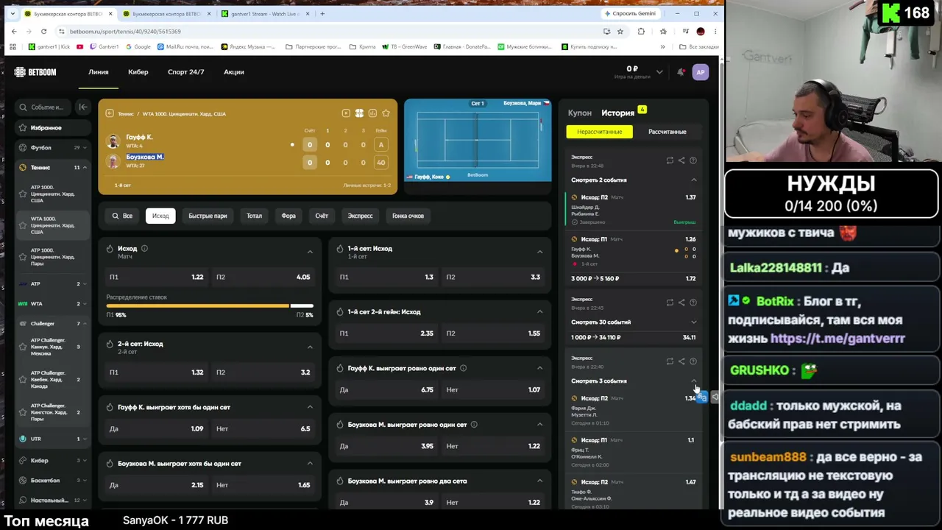Select the Тотал market filter
942x530 pixels.
click(x=254, y=216)
